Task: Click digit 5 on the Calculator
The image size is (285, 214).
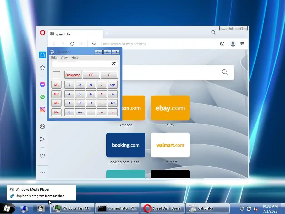Action: pyautogui.click(x=80, y=94)
